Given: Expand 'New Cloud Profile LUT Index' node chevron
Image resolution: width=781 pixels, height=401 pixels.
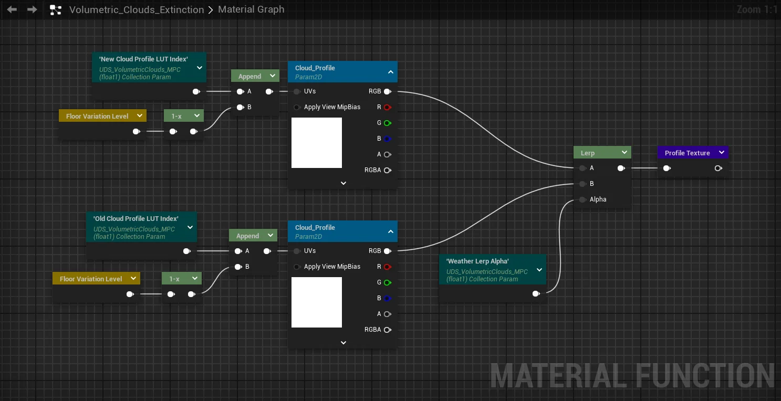Looking at the screenshot, I should tap(200, 68).
